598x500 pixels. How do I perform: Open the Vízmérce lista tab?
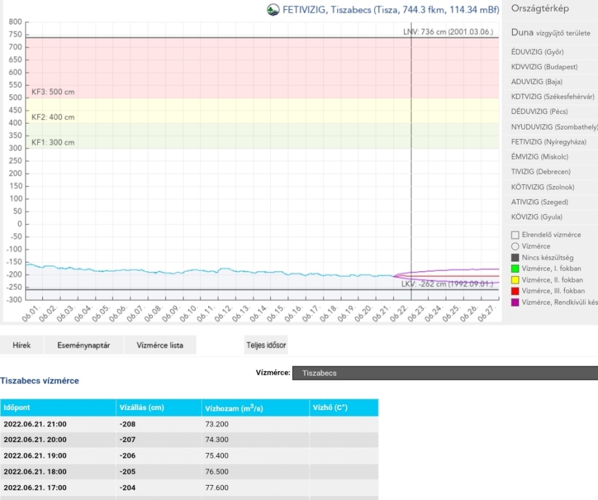coord(159,345)
